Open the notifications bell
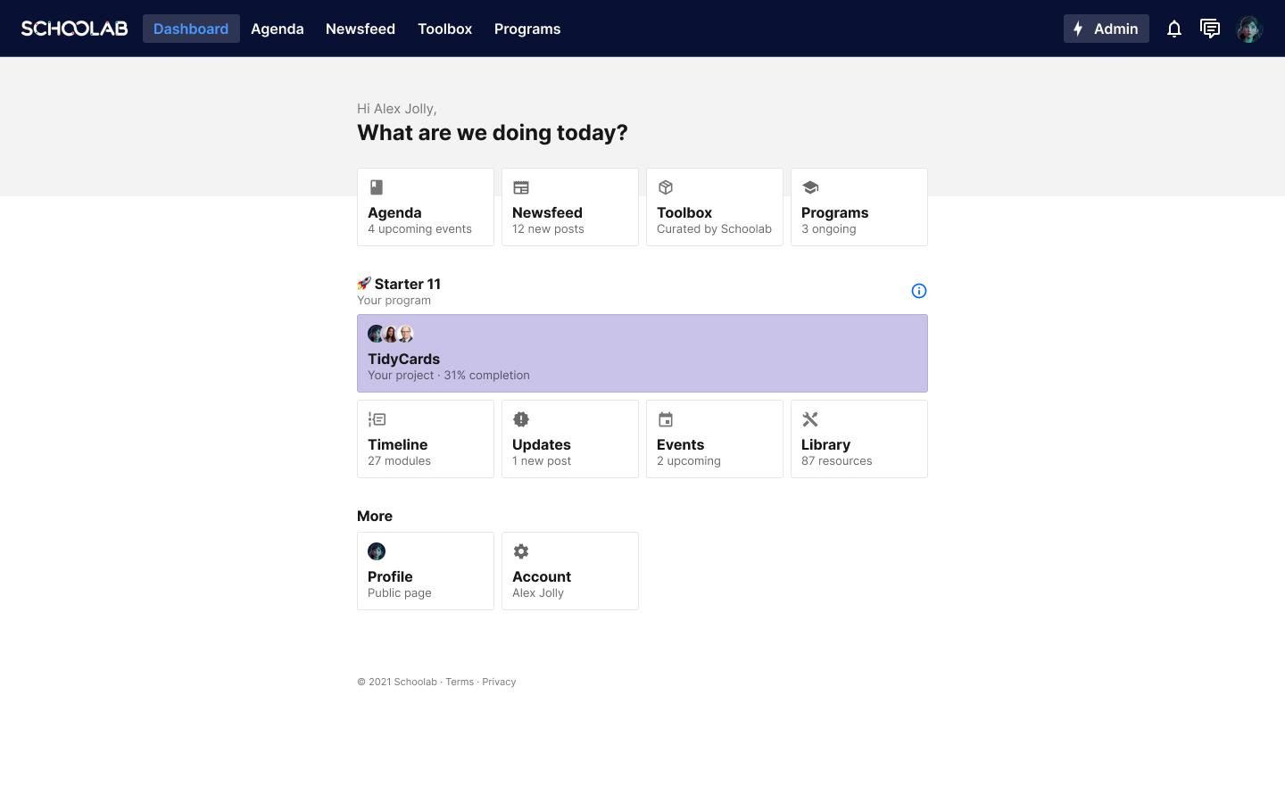 [x=1174, y=29]
